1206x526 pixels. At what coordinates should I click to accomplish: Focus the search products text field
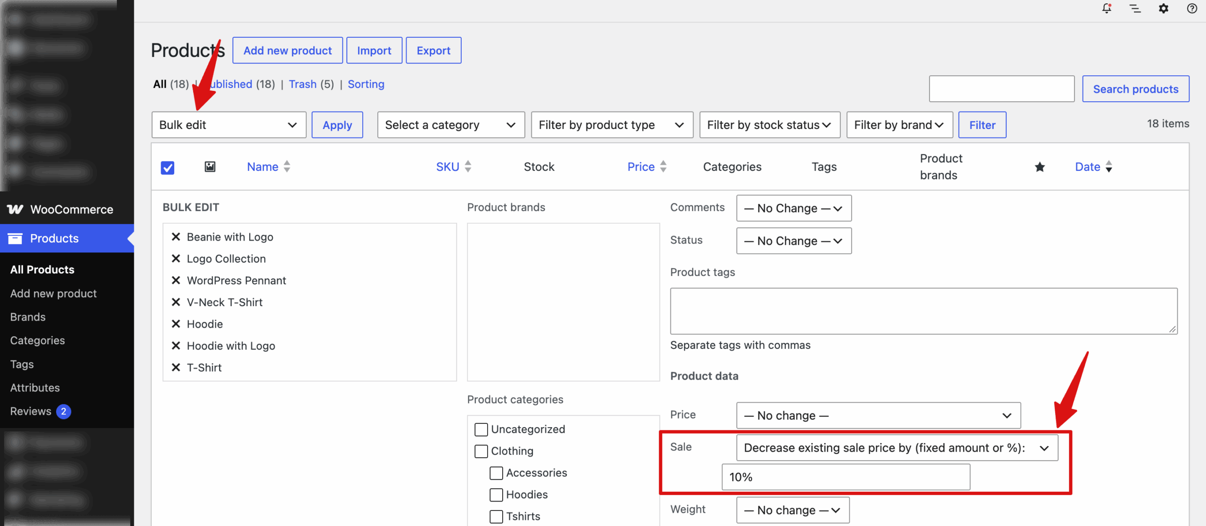tap(1002, 89)
